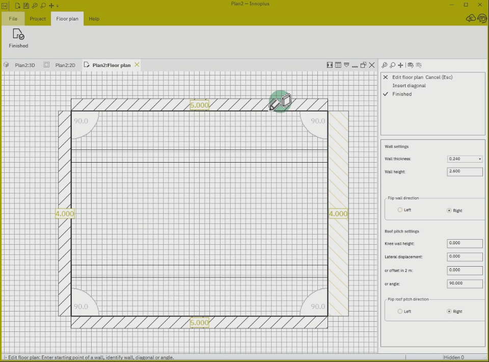Click Edit floor plan Cancel (Esc)
This screenshot has height=362, width=489.
click(422, 77)
